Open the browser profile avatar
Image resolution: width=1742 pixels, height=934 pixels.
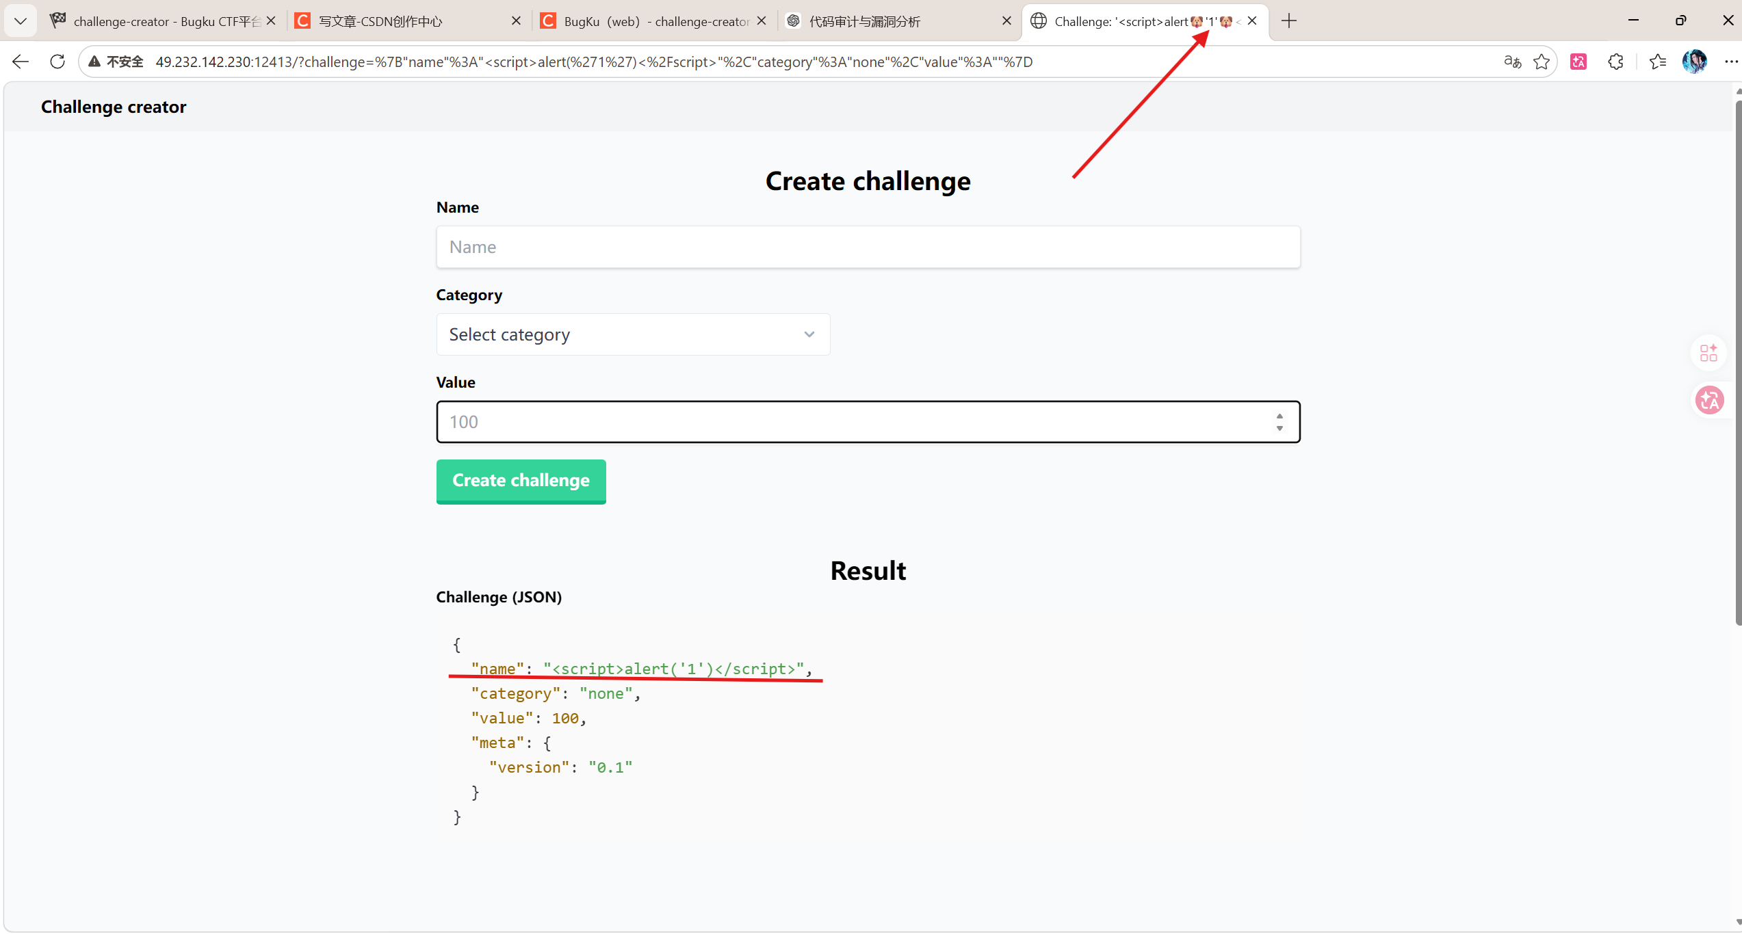(x=1695, y=62)
